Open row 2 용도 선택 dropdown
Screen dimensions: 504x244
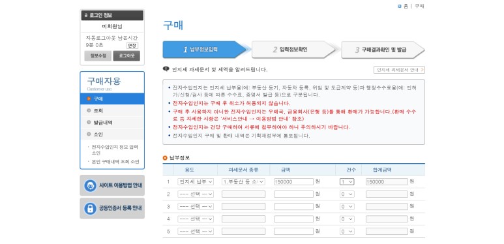coord(196,194)
